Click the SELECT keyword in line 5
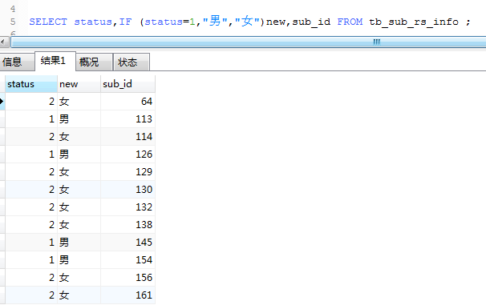Screen dimensions: 486x305 [48, 22]
